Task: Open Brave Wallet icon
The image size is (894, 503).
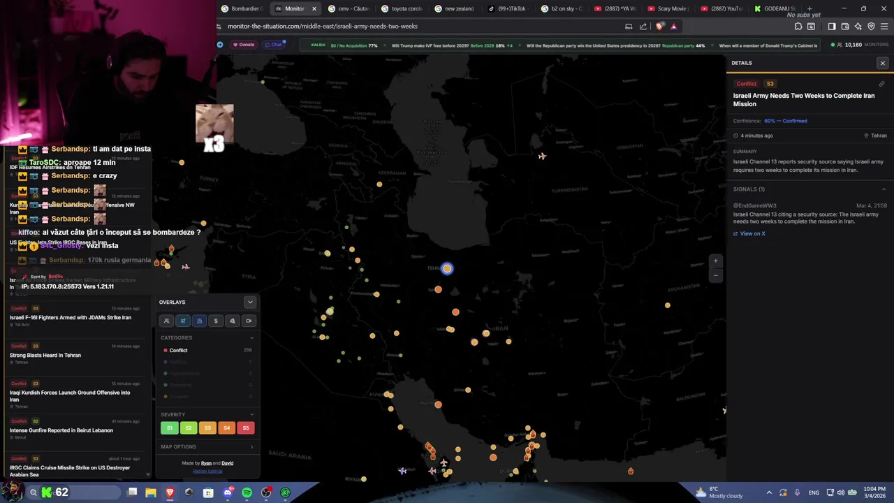Action: pyautogui.click(x=845, y=27)
